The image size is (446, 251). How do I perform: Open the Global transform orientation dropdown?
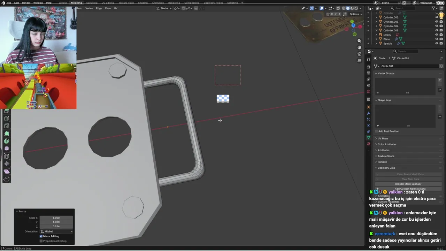164,8
